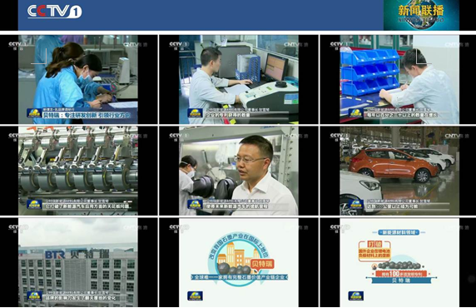The image size is (476, 308).
Task: Click the 新闻联播 globe logo in header
Action: pyautogui.click(x=421, y=15)
